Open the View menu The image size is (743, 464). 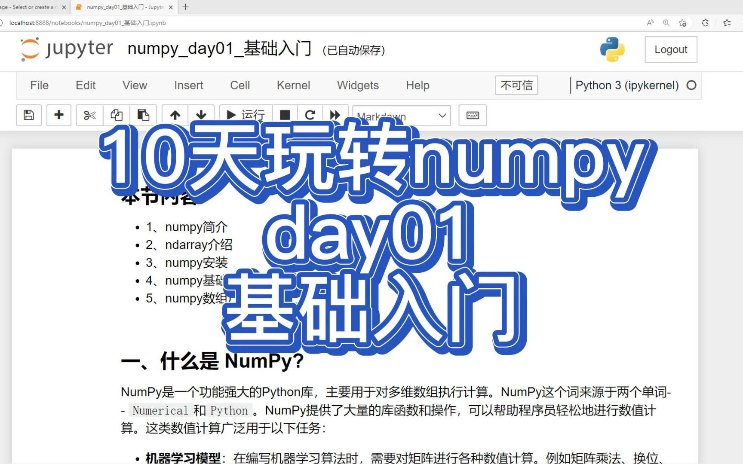[135, 85]
